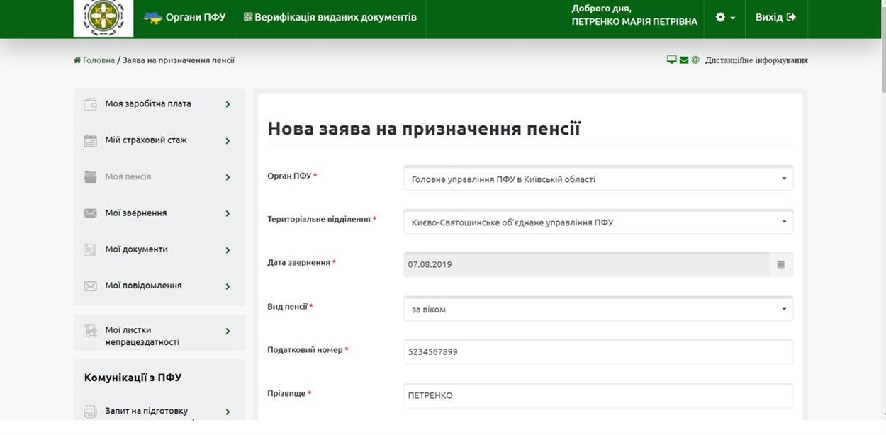Go to Головна breadcrumb link

coord(99,60)
